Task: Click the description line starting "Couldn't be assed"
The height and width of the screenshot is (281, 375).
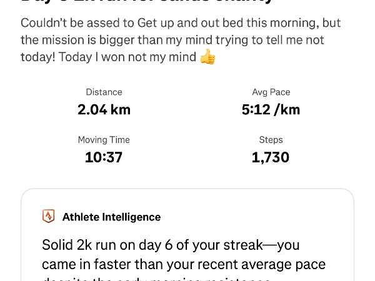Action: [181, 23]
